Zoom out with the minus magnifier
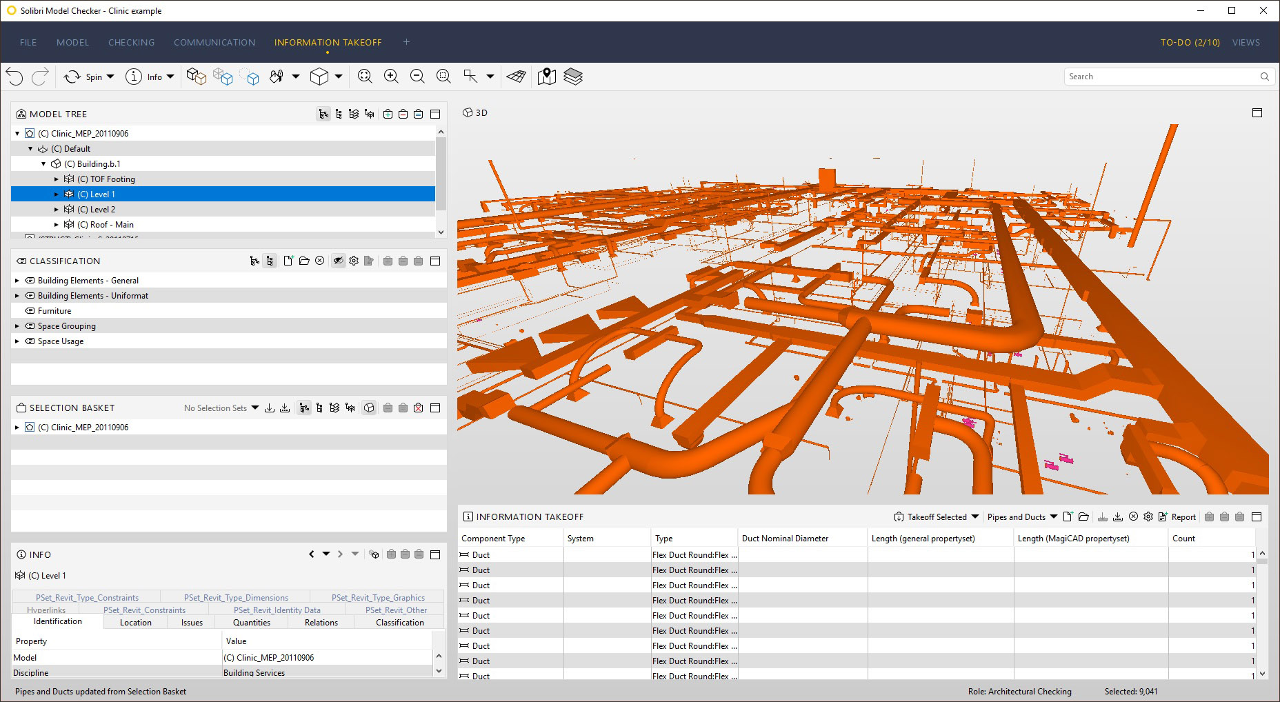Image resolution: width=1280 pixels, height=702 pixels. 417,77
